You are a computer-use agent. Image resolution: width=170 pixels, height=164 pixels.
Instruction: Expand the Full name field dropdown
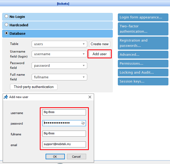(x=84, y=77)
